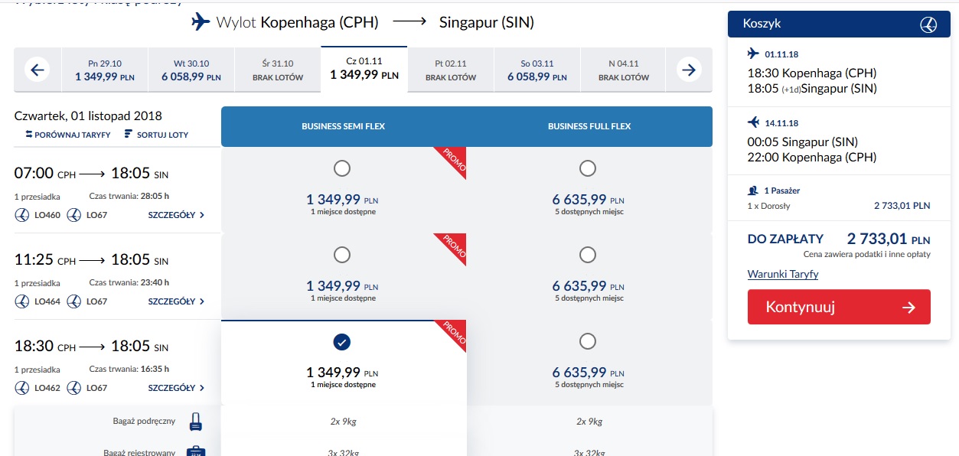Select Business Full Flex for 18:30 flight

(588, 340)
